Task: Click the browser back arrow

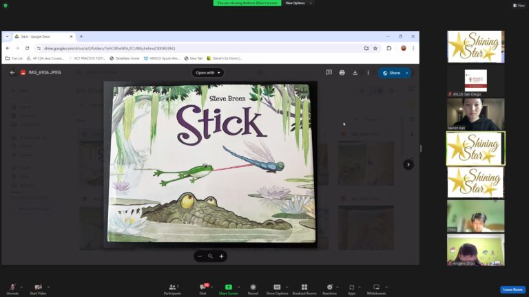Action: [8, 48]
